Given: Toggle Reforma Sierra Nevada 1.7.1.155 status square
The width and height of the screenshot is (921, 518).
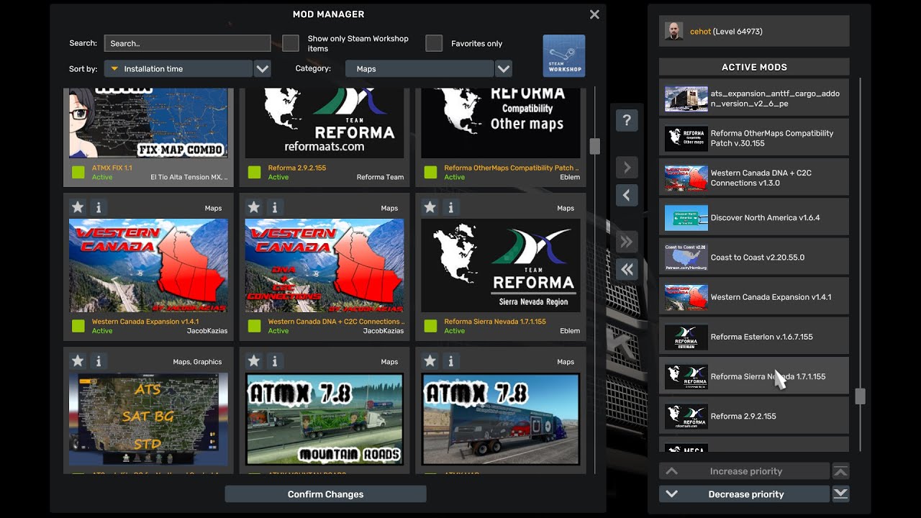Looking at the screenshot, I should (x=430, y=326).
